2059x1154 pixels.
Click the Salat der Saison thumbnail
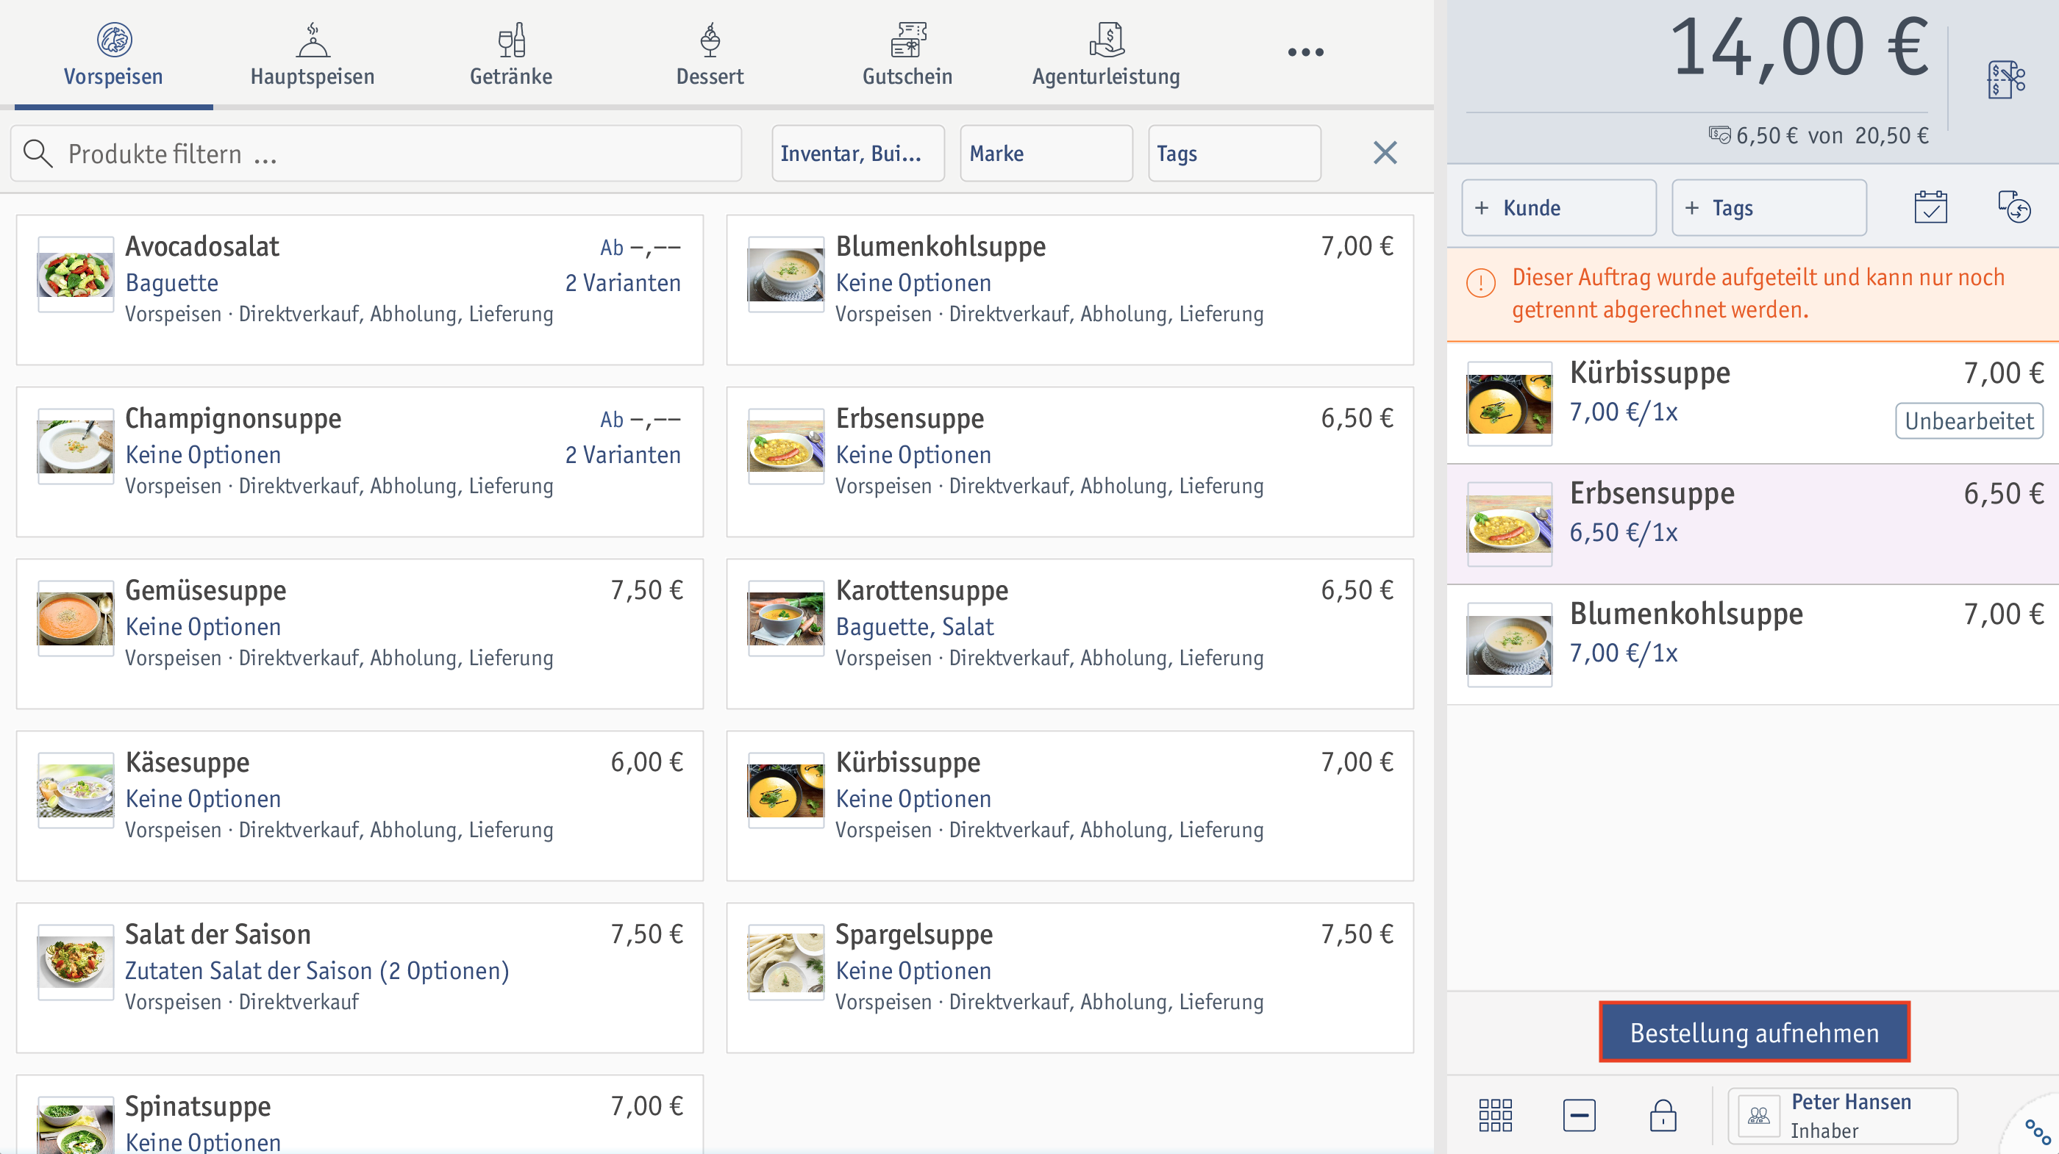75,961
